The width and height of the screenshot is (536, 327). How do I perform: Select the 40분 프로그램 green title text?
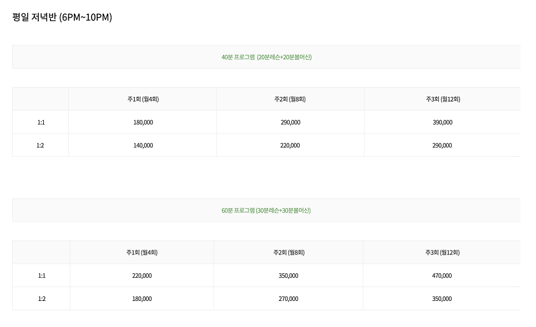(x=266, y=57)
